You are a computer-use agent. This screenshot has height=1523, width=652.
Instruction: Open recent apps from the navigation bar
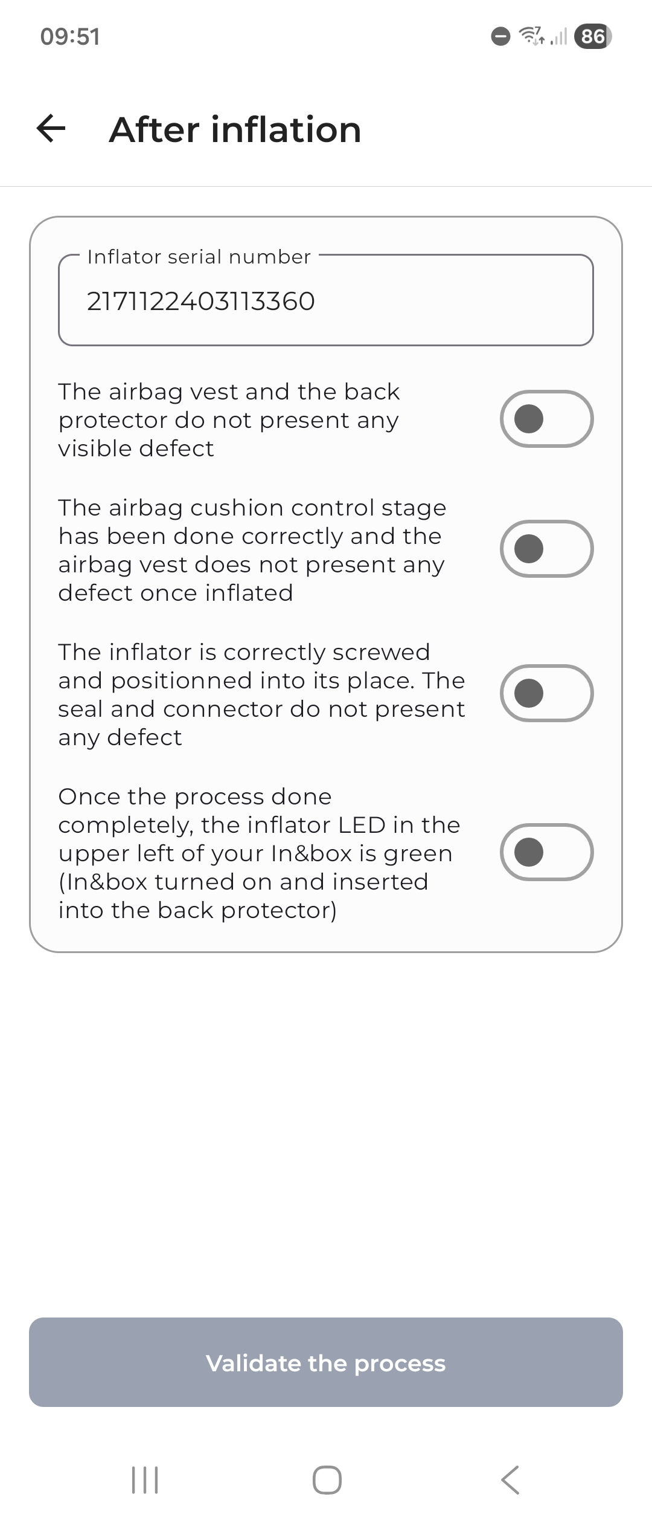coord(144,1479)
